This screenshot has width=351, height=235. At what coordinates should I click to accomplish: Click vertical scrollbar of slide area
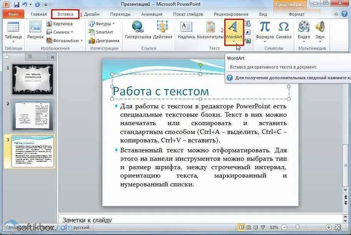pyautogui.click(x=346, y=165)
